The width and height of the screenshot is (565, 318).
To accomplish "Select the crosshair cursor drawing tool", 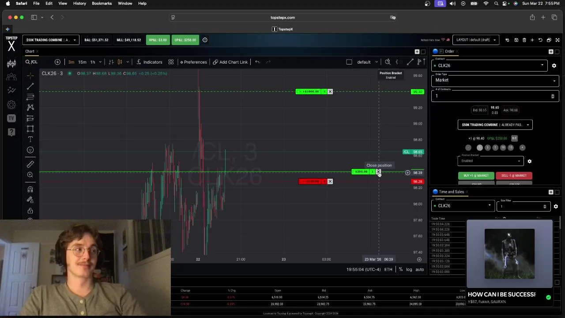I will (30, 76).
